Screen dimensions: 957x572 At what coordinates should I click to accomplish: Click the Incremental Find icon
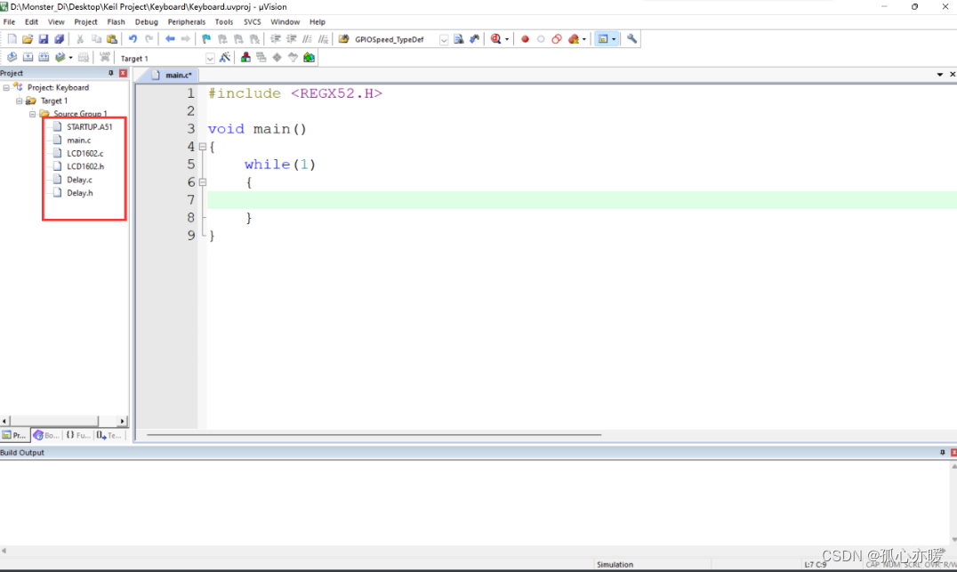click(474, 39)
